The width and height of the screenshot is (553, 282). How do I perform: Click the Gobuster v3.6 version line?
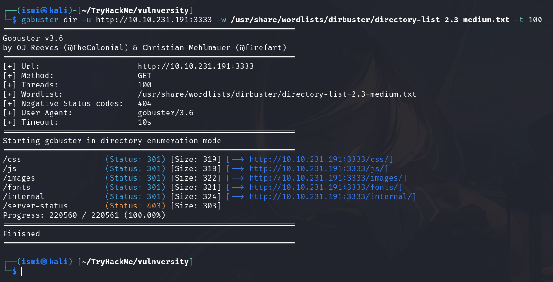pyautogui.click(x=33, y=39)
